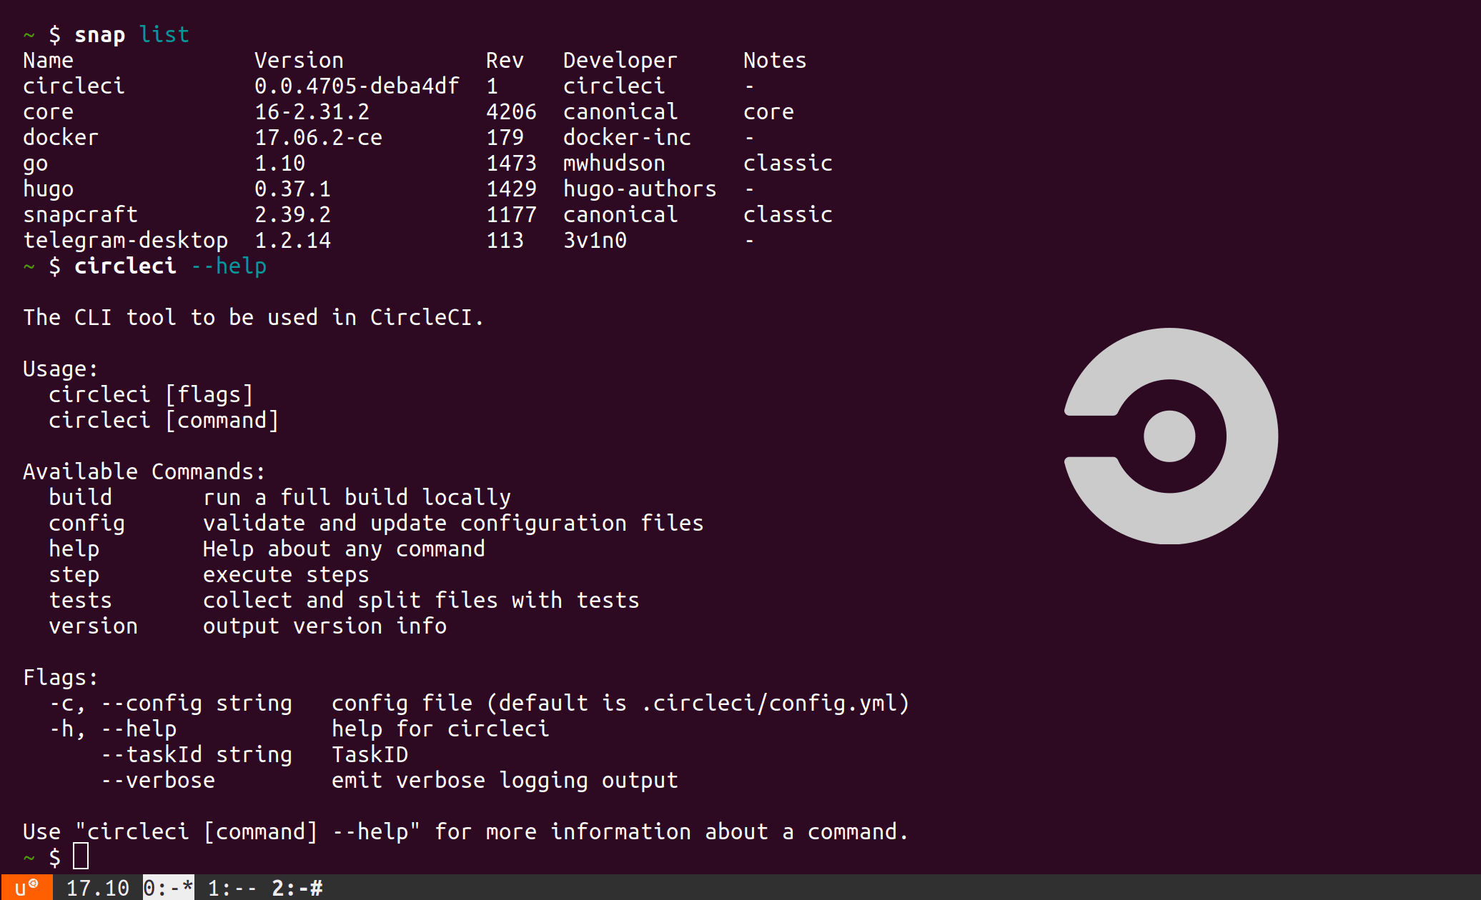
Task: Switch to byobu window tab 2
Action: point(297,888)
